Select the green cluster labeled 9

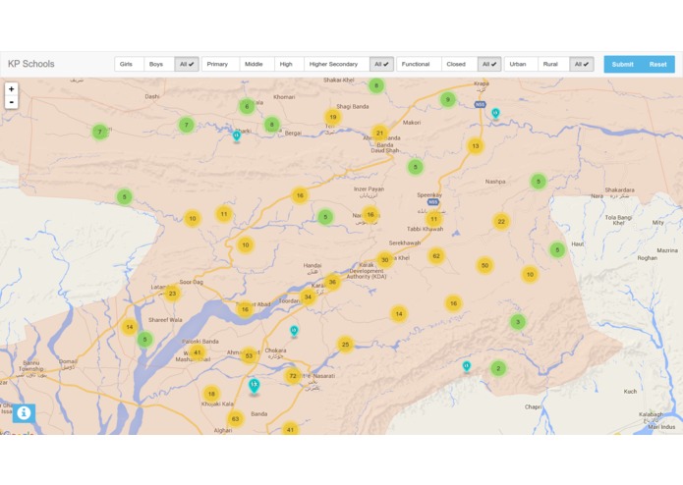coord(448,99)
